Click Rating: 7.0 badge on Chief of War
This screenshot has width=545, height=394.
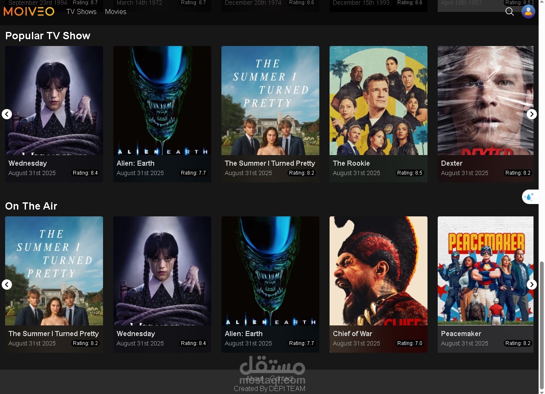click(410, 343)
